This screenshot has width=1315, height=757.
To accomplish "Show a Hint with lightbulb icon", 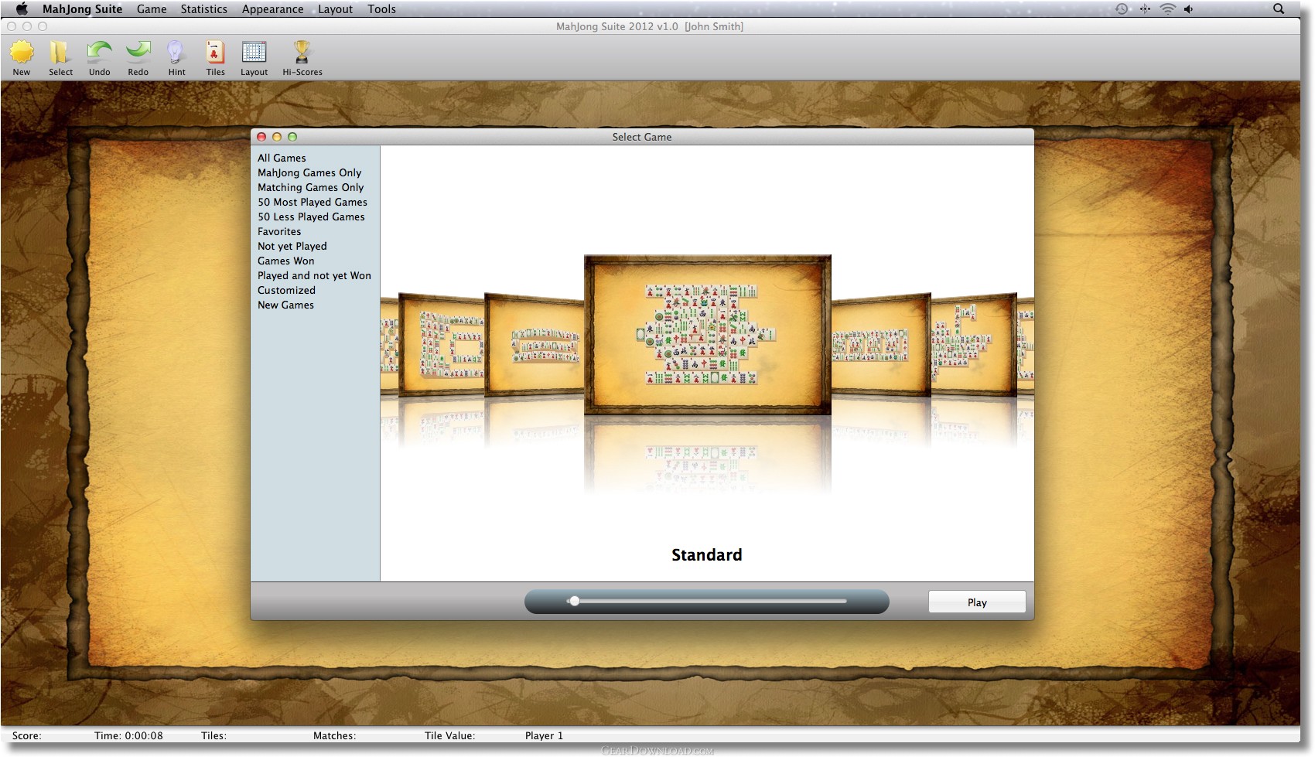I will [176, 59].
